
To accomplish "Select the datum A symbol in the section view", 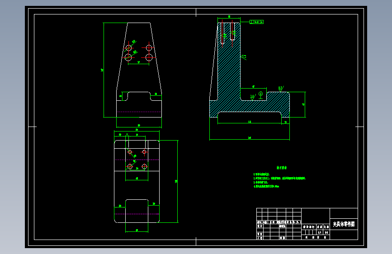I will pos(261,95).
